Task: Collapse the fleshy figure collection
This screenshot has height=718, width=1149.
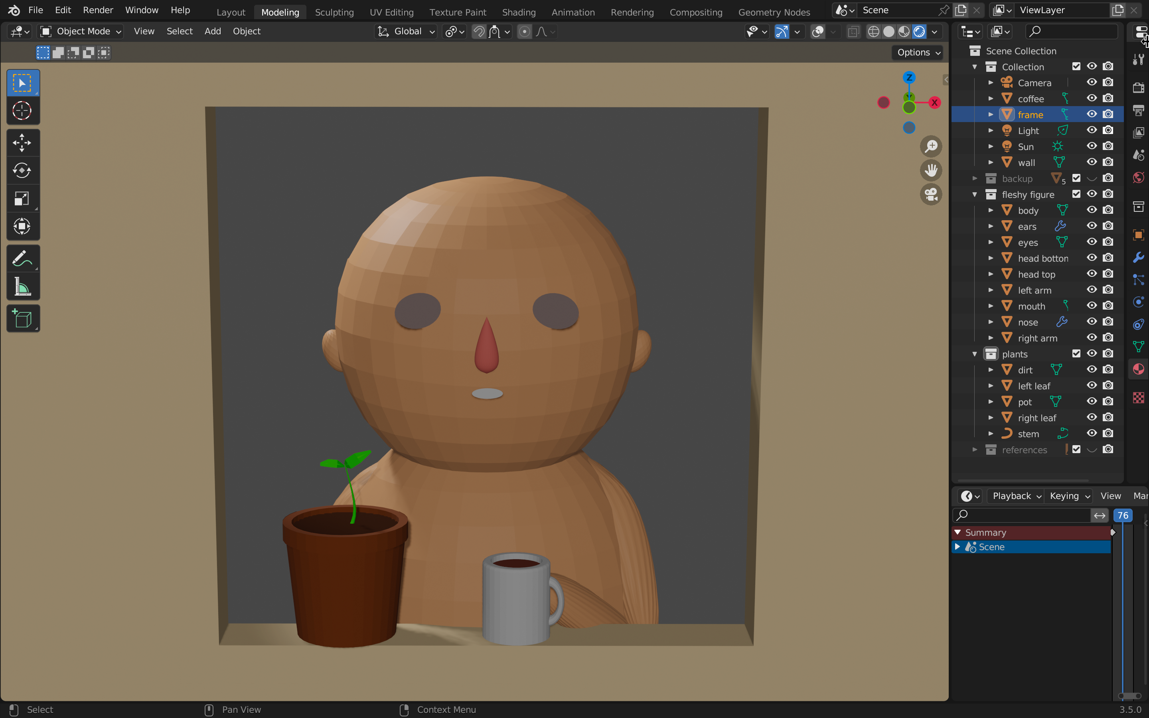Action: coord(975,194)
